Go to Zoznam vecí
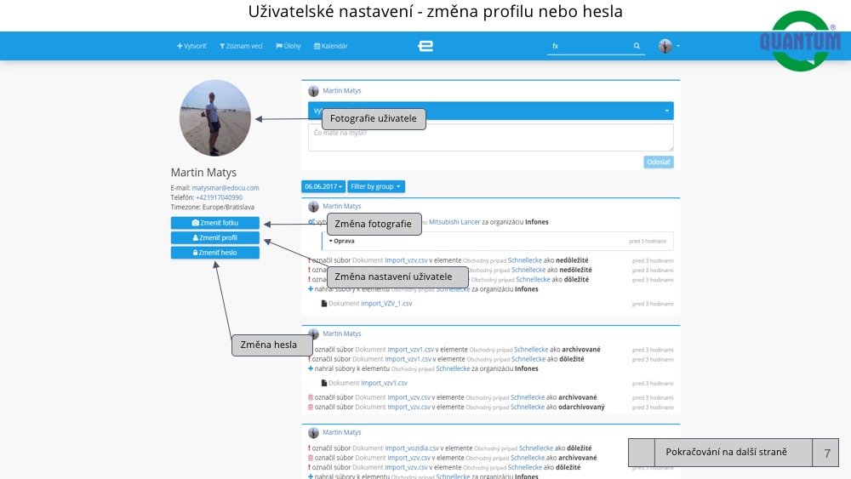The width and height of the screenshot is (851, 479). tap(240, 46)
